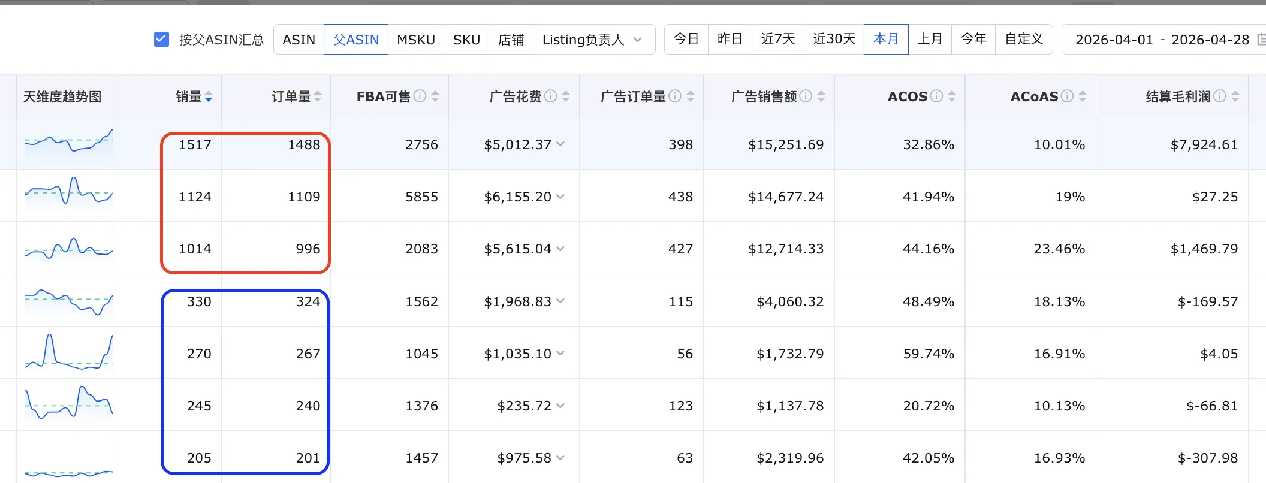The width and height of the screenshot is (1266, 483).
Task: Click ad sales $2,319.96
Action: [x=790, y=458]
